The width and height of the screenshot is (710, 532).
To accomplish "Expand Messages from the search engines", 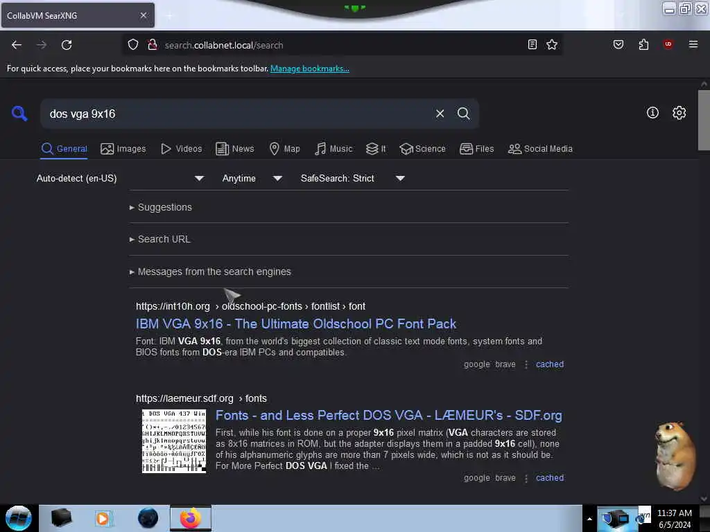I will [x=210, y=272].
